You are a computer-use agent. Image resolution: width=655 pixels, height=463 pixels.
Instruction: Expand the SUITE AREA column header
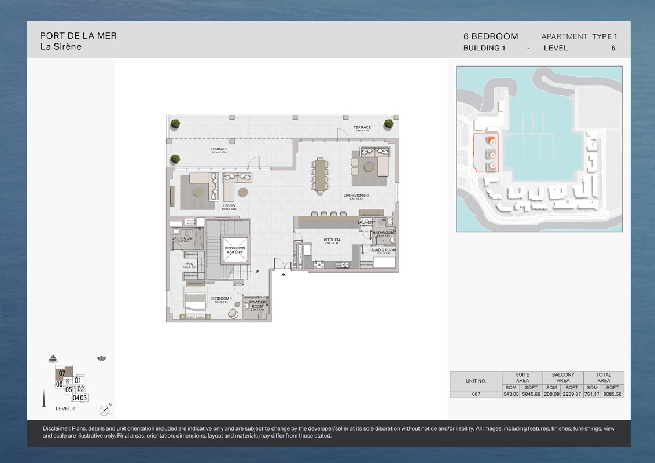click(x=522, y=376)
